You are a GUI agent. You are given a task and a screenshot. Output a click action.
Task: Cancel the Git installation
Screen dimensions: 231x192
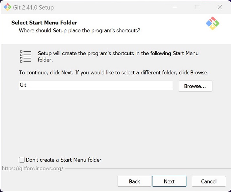click(209, 181)
